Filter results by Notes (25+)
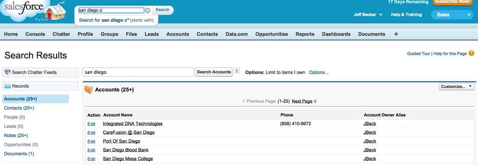478x165 pixels. tap(16, 135)
